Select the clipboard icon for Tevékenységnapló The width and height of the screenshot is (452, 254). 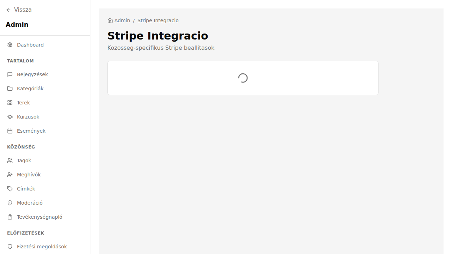click(x=10, y=217)
